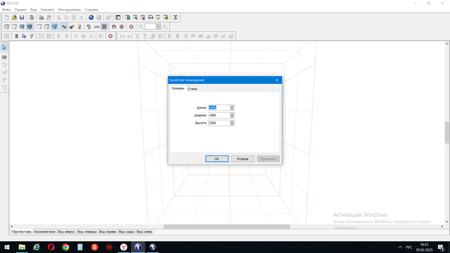Click the light bulb icon in view toolbar
This screenshot has height=253, width=450.
(x=79, y=27)
